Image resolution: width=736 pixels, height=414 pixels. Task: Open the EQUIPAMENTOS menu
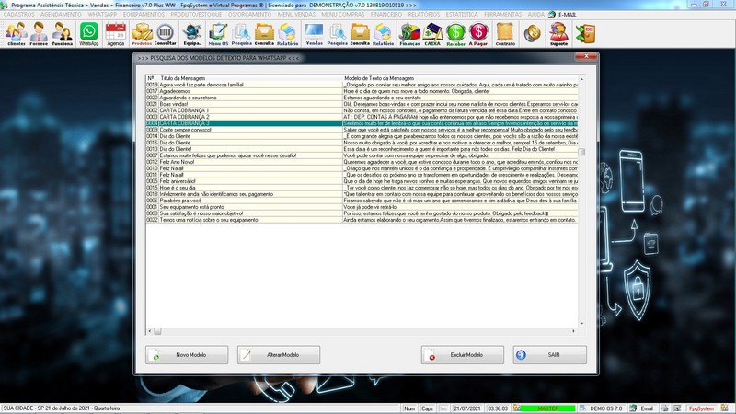tap(144, 15)
